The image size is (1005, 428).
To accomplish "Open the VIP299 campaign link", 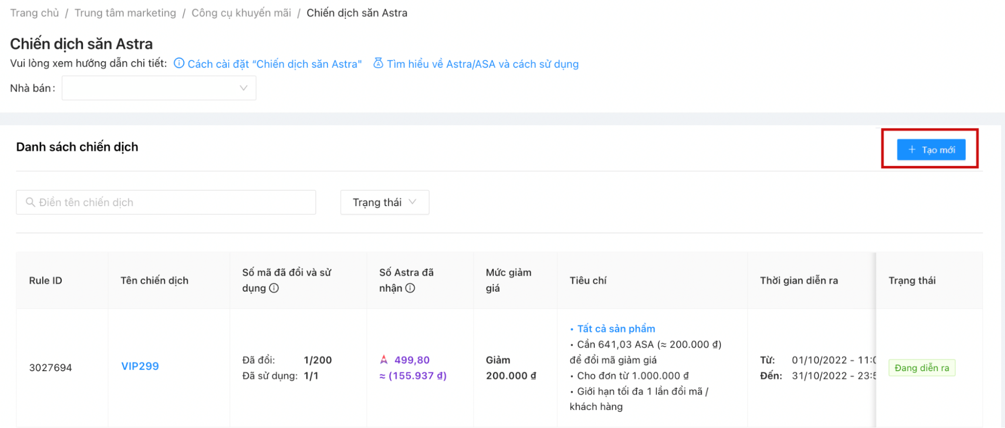I will [140, 366].
